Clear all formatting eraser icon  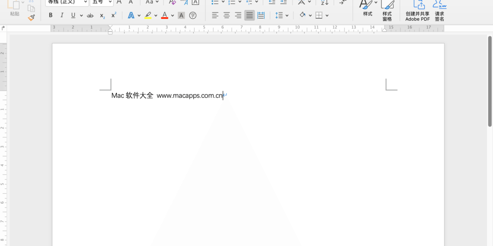(172, 2)
